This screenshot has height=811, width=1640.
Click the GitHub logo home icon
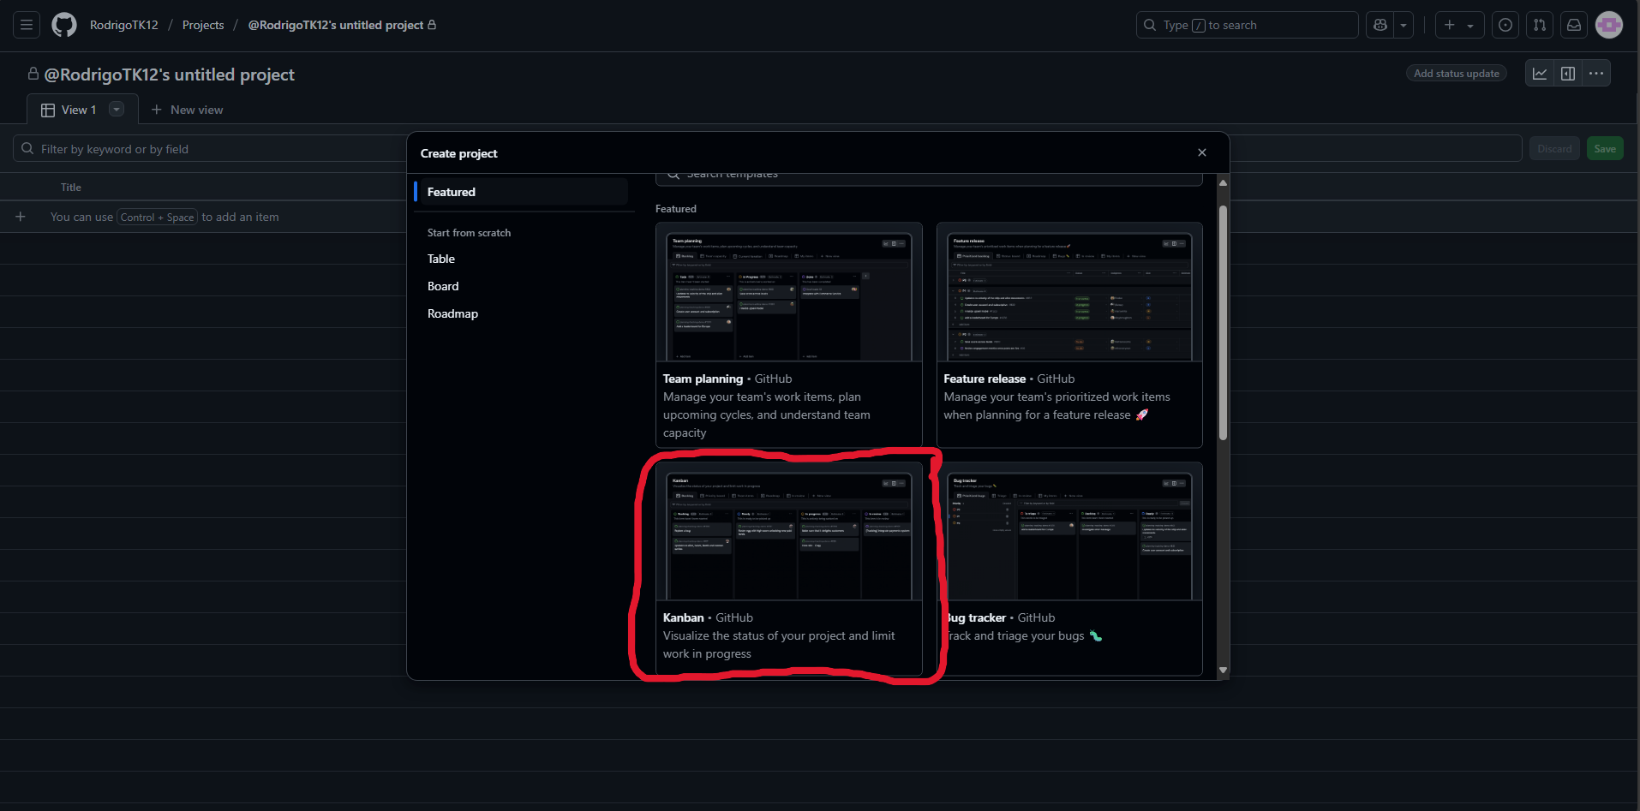[x=64, y=25]
